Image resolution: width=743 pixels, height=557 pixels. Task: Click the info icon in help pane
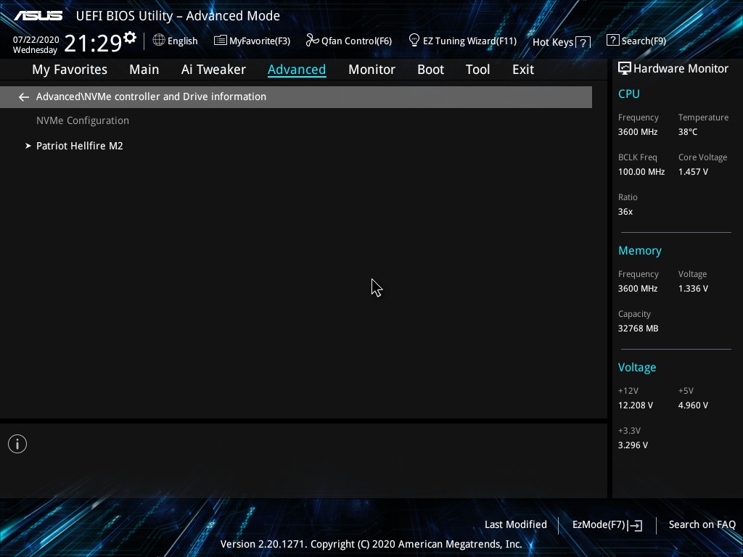(17, 444)
